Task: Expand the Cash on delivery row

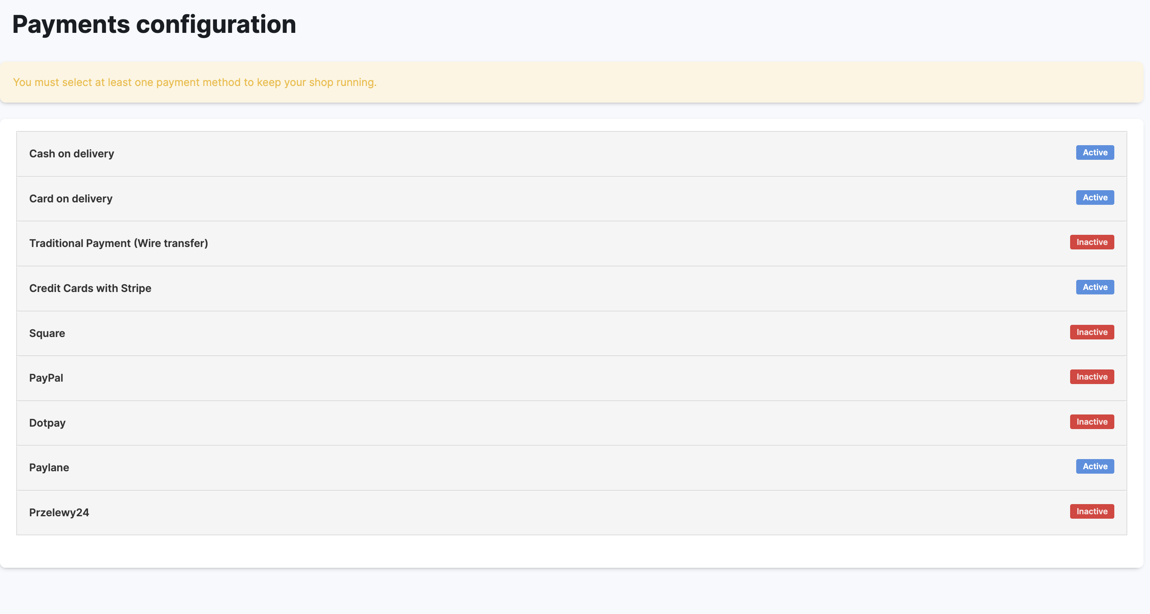Action: (71, 154)
